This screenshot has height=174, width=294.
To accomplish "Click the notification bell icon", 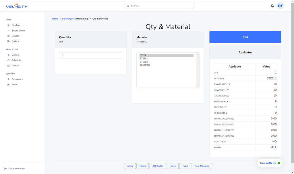I will click(272, 6).
